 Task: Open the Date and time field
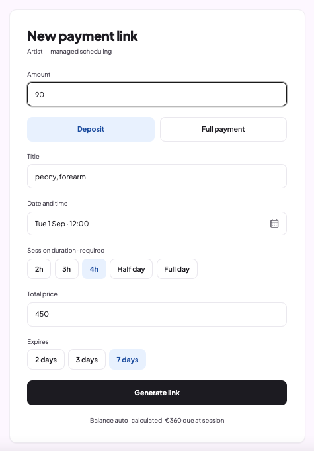(157, 224)
